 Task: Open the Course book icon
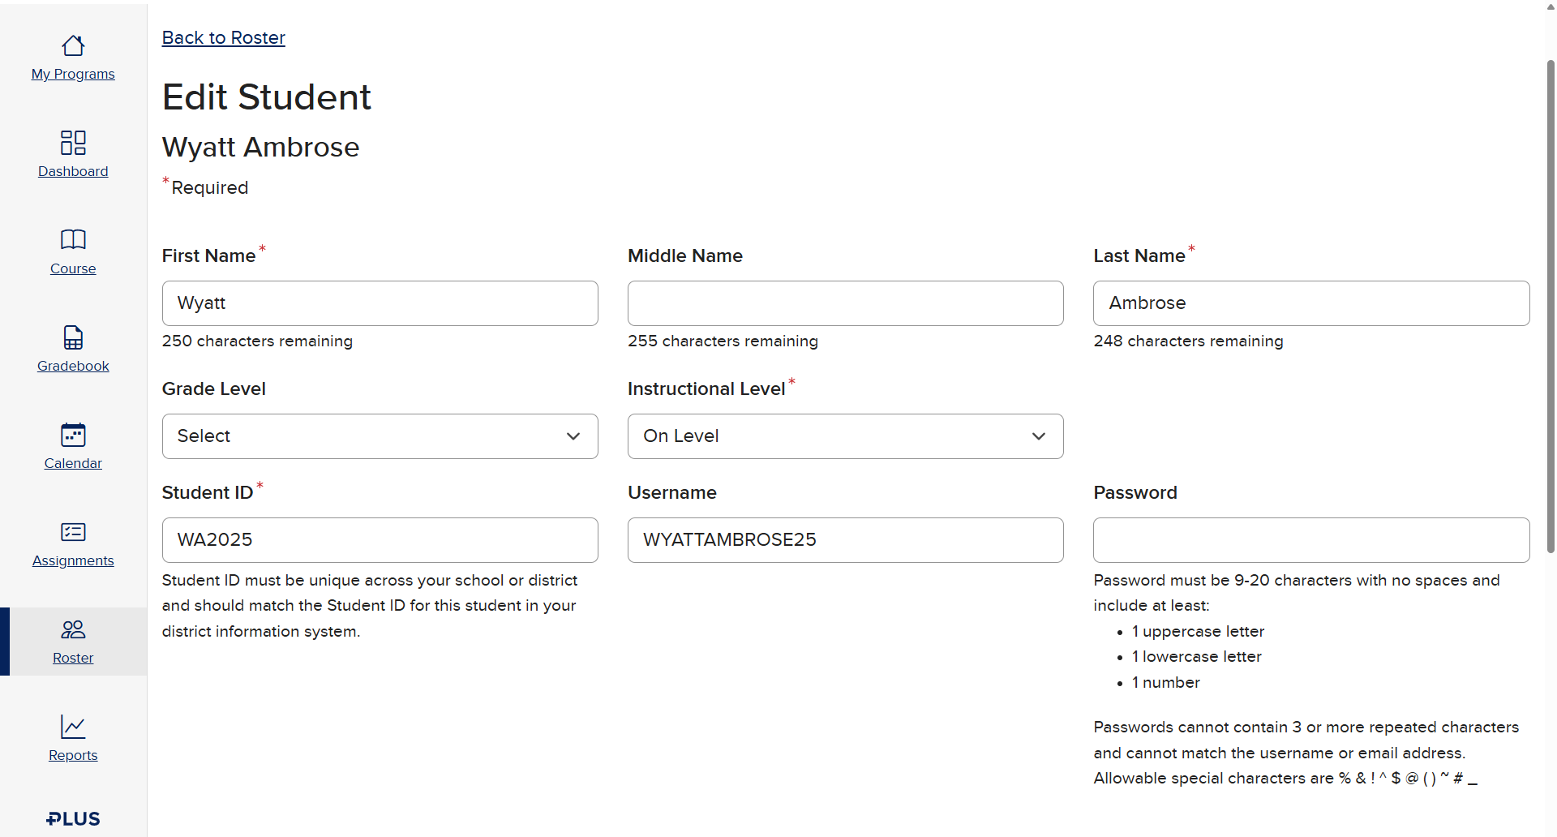point(73,239)
